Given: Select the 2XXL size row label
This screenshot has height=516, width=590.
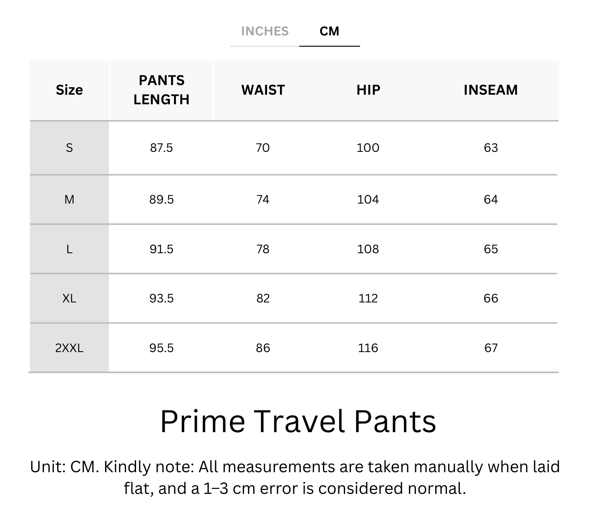Looking at the screenshot, I should pyautogui.click(x=69, y=348).
